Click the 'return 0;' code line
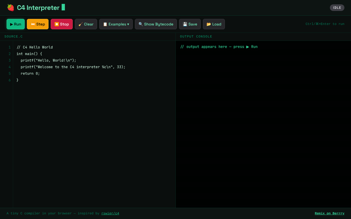This screenshot has height=219, width=351. point(30,74)
